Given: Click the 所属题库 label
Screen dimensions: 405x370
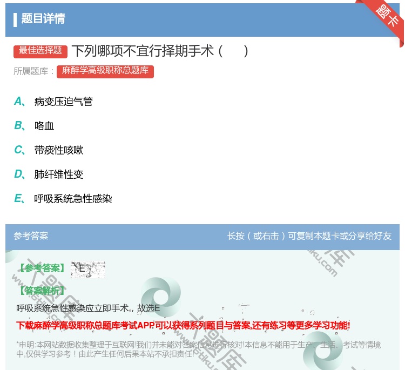Looking at the screenshot, I should pos(33,71).
